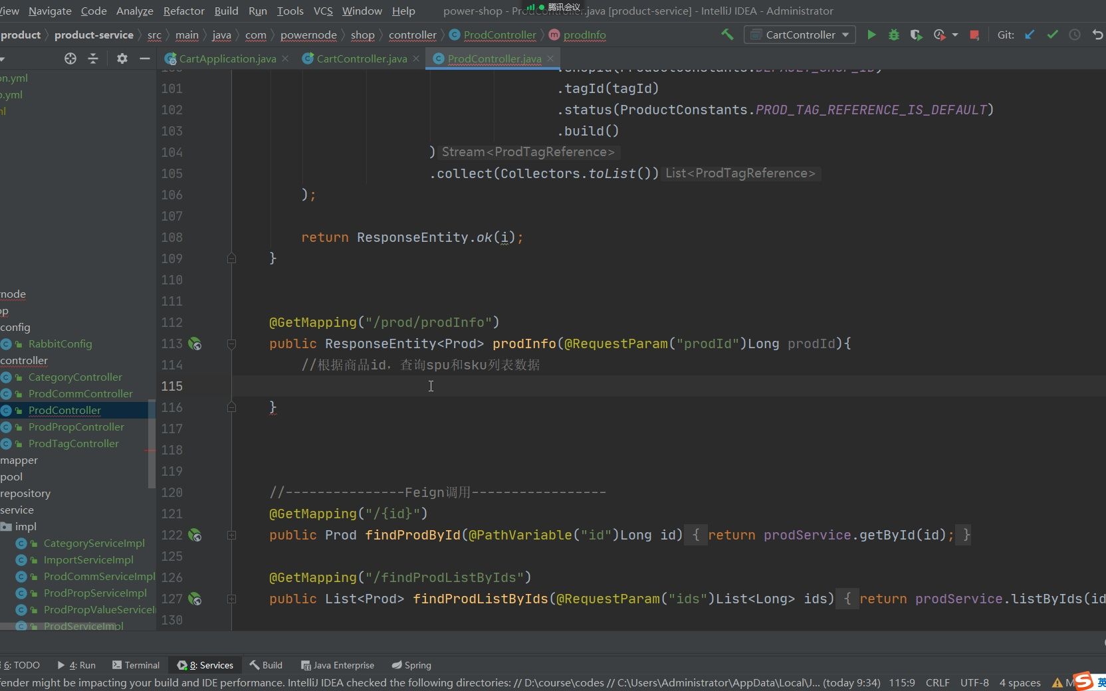The width and height of the screenshot is (1106, 691).
Task: Select opened file target icon in Project panel
Action: (x=70, y=58)
